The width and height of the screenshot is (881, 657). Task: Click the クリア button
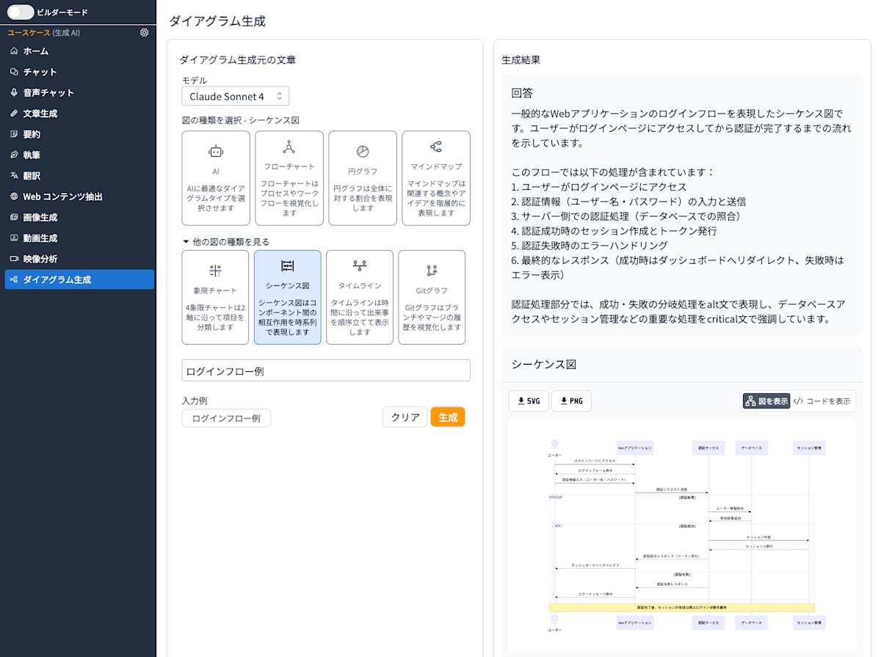(405, 417)
